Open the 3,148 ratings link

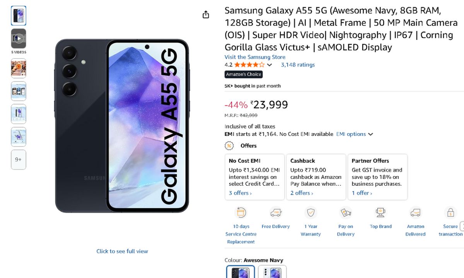click(298, 65)
